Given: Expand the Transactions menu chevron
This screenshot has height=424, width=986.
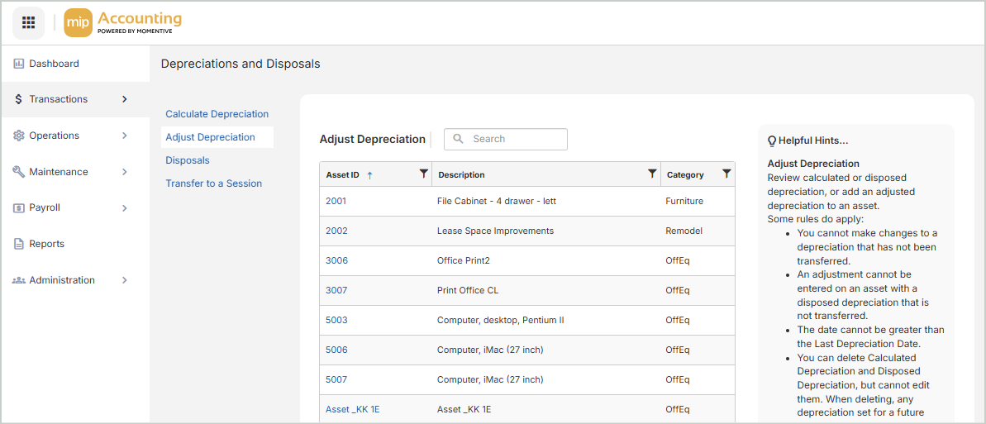Looking at the screenshot, I should 125,99.
